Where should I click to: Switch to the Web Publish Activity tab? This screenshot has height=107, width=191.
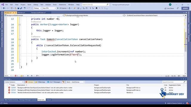(x=11, y=100)
